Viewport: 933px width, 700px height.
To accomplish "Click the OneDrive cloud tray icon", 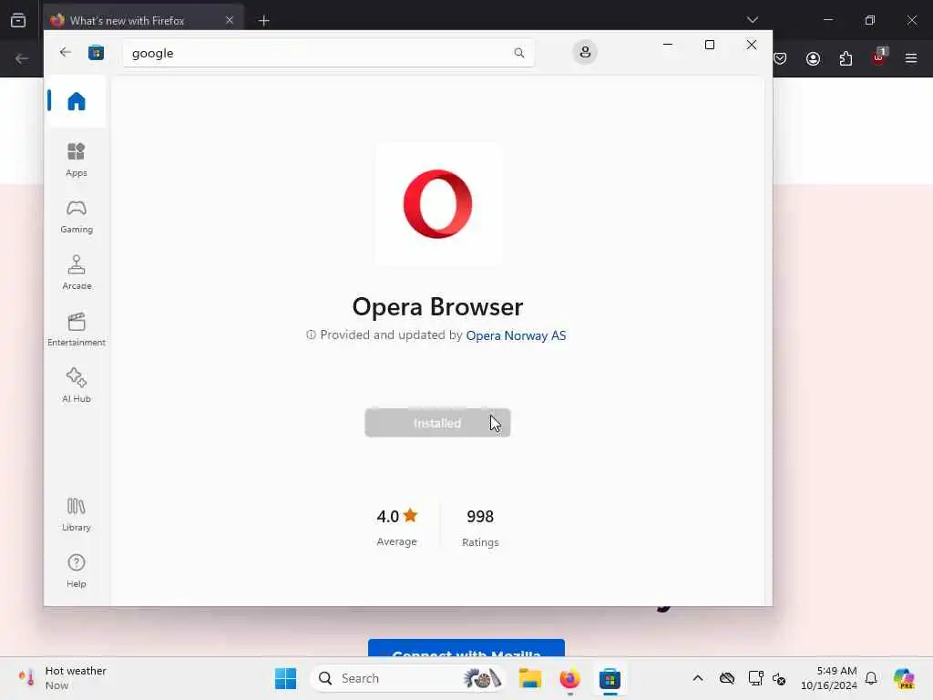I will point(726,678).
